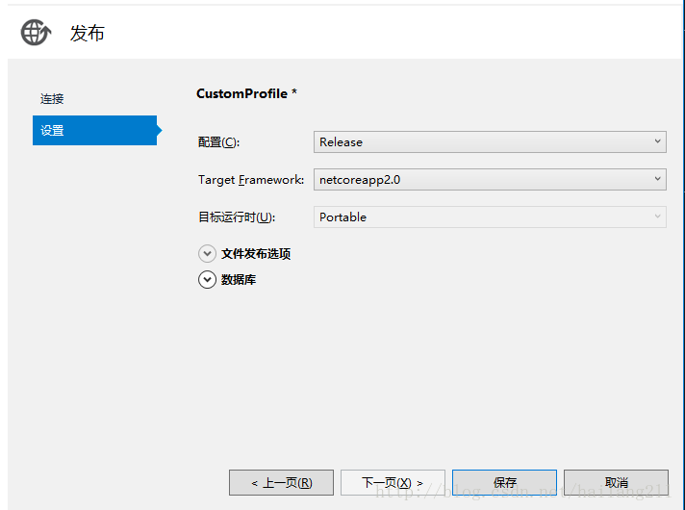This screenshot has height=510, width=685.
Task: Click the chevron circle beside 数据库
Action: click(207, 280)
